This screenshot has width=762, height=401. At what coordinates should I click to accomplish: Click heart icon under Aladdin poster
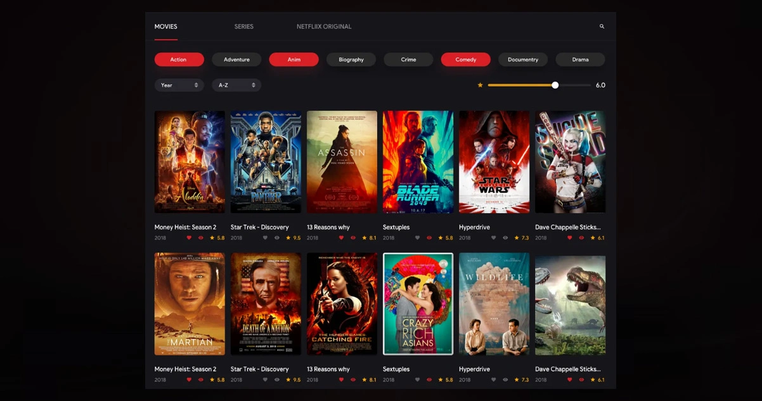coord(189,238)
